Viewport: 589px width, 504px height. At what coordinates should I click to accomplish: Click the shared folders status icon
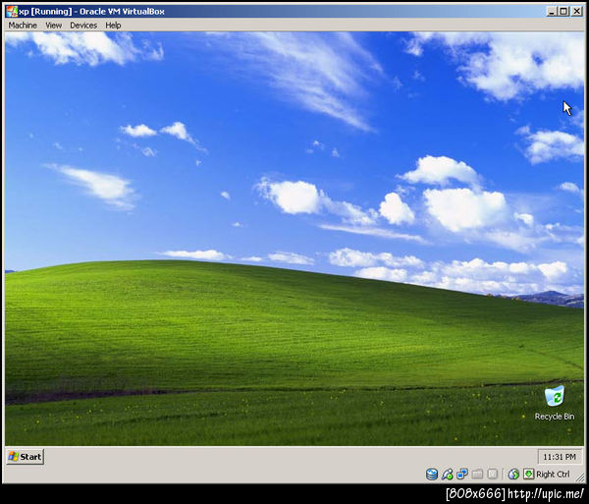[x=477, y=475]
